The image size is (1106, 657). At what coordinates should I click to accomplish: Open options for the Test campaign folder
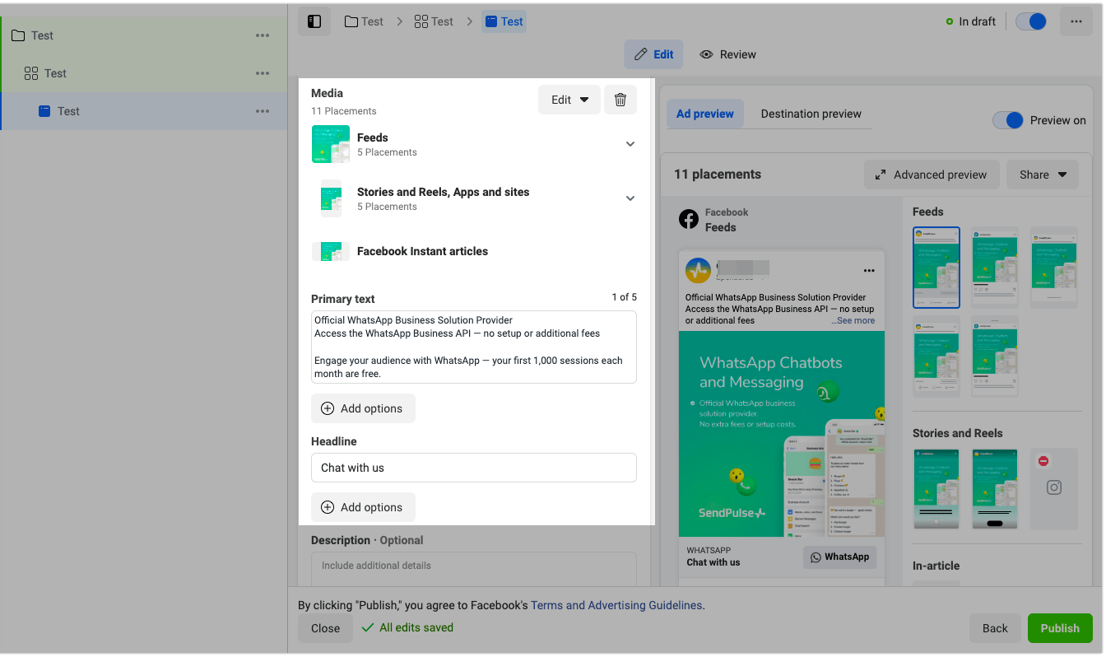pos(263,35)
